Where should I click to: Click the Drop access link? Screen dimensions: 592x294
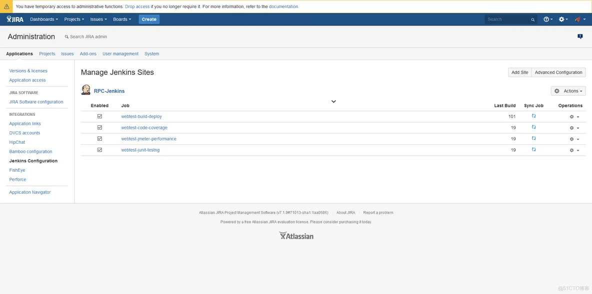coord(137,6)
